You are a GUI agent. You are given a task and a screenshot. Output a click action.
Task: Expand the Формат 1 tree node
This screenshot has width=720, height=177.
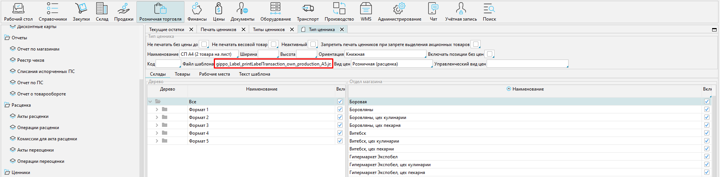coord(157,110)
